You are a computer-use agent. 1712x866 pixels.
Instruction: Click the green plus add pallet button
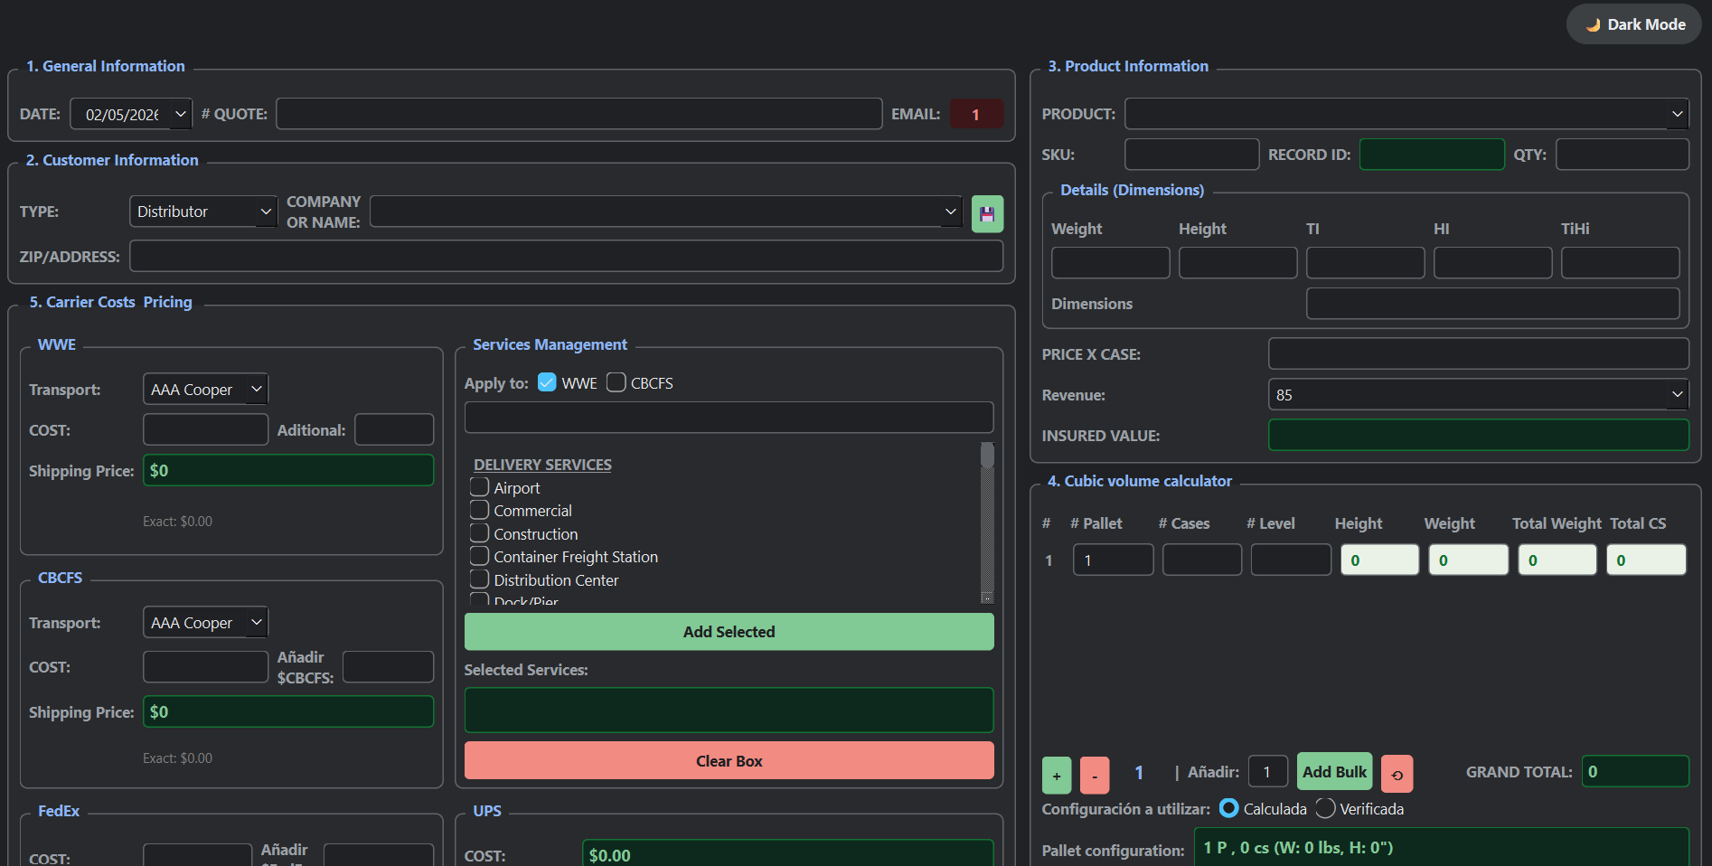click(x=1057, y=776)
